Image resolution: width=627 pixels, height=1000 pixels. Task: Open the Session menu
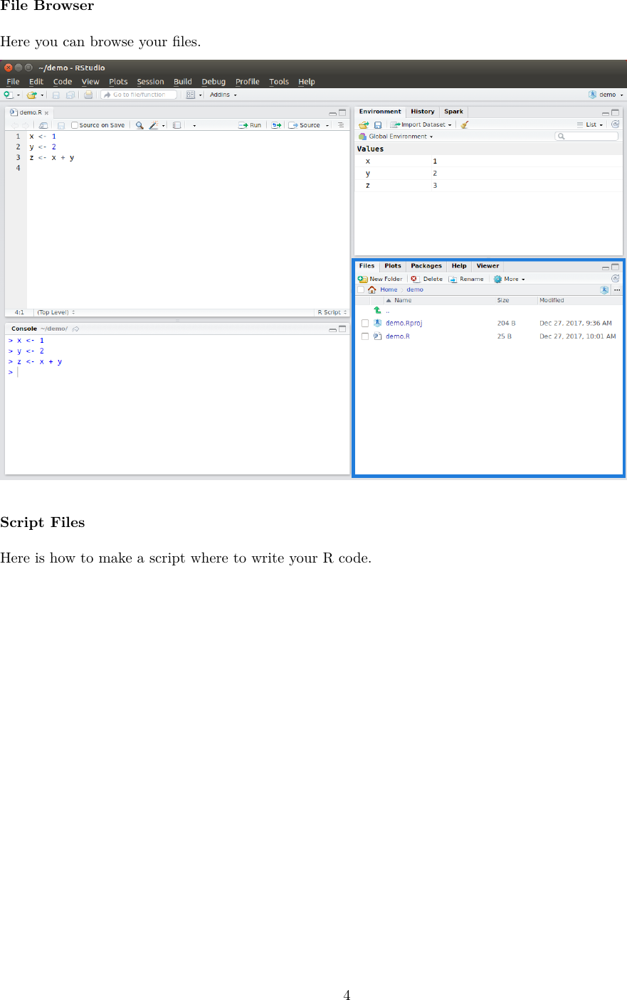click(x=150, y=82)
